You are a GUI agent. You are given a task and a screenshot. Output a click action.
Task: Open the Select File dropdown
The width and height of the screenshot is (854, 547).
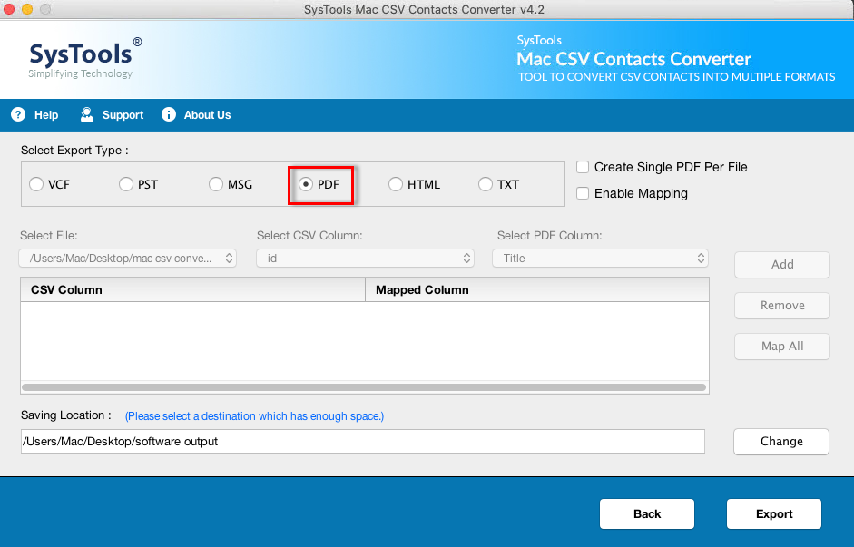pos(127,258)
